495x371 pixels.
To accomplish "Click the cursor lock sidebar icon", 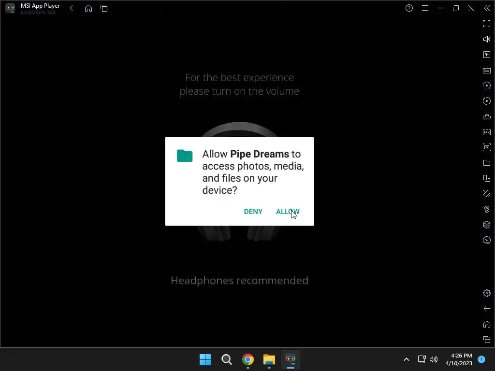I will (x=487, y=55).
